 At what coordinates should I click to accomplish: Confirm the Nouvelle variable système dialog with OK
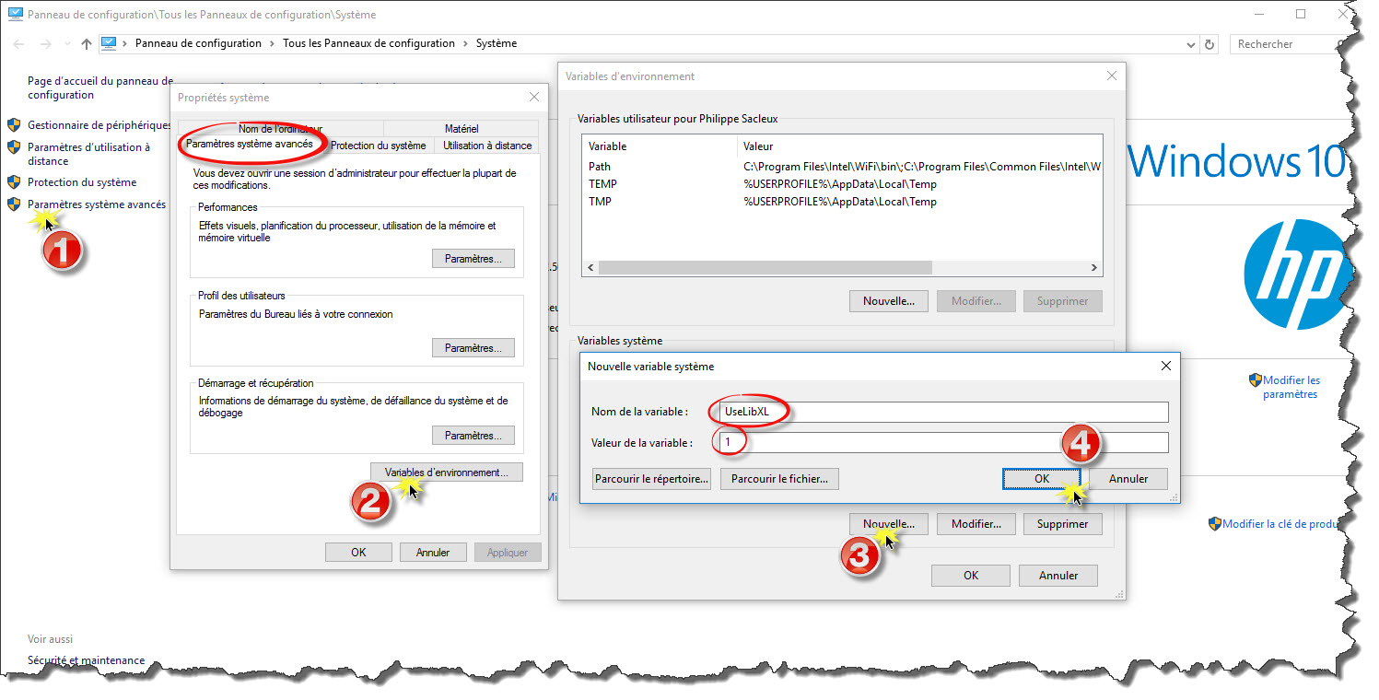[1042, 479]
